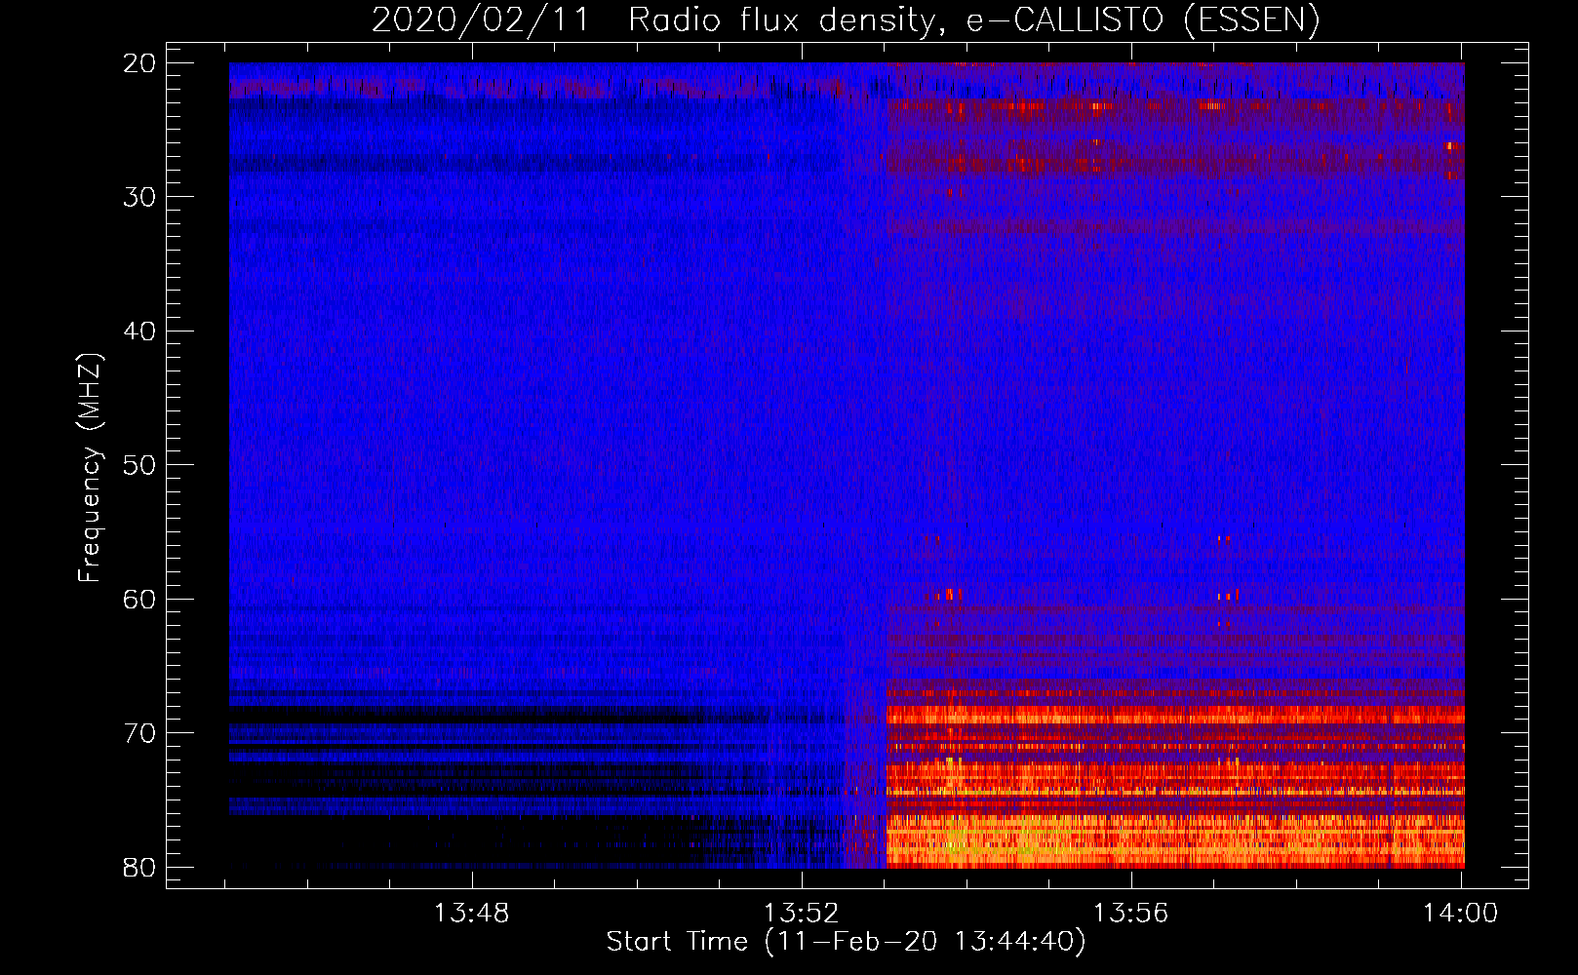Screen dimensions: 1578x975
Task: Click the 'Frequency (MHZ)' y-axis label
Action: 90,468
